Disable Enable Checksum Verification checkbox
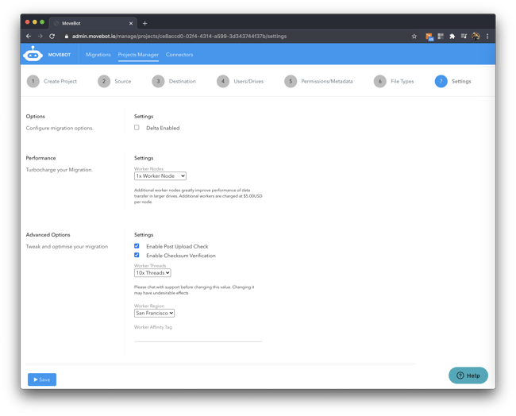The width and height of the screenshot is (516, 416). pyautogui.click(x=137, y=256)
